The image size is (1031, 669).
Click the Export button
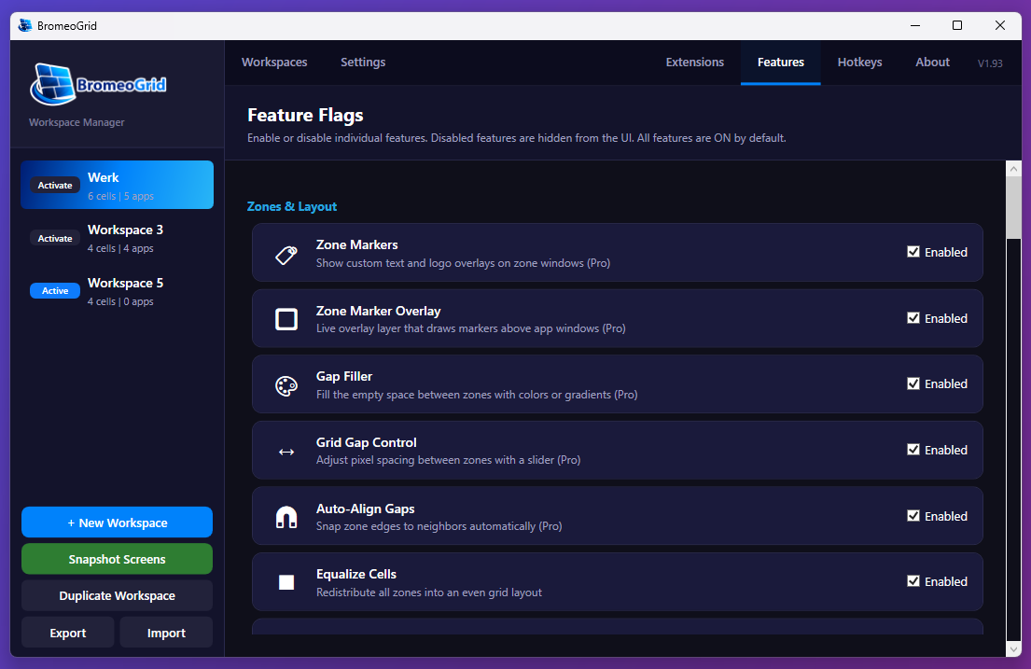pyautogui.click(x=67, y=632)
